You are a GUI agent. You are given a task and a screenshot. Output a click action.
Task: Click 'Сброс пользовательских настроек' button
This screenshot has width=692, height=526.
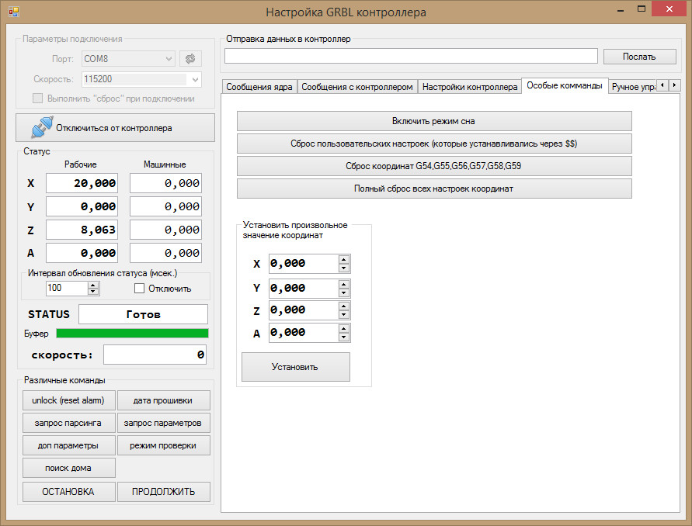pos(434,144)
